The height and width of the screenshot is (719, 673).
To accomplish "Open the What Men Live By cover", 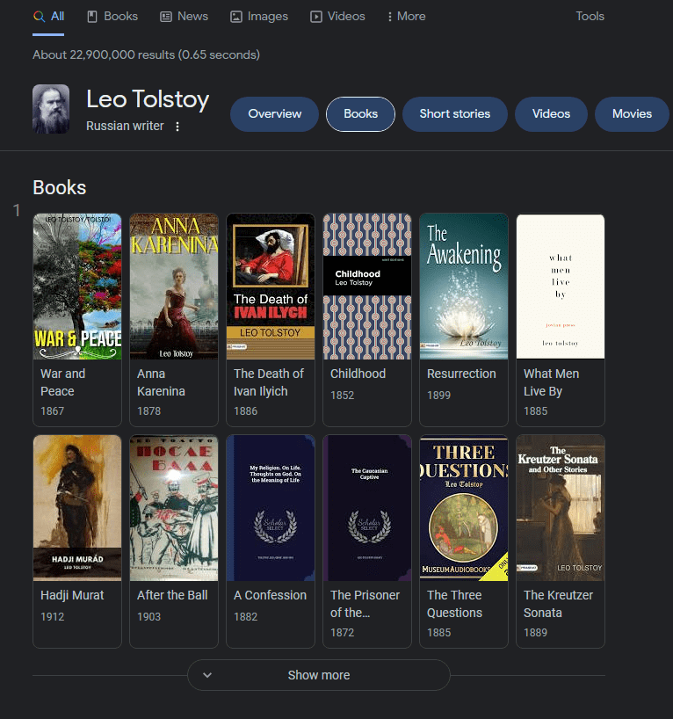I will coord(561,287).
